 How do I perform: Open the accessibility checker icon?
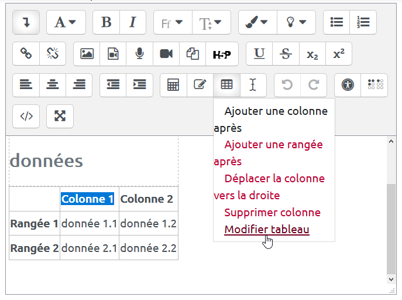coord(348,85)
